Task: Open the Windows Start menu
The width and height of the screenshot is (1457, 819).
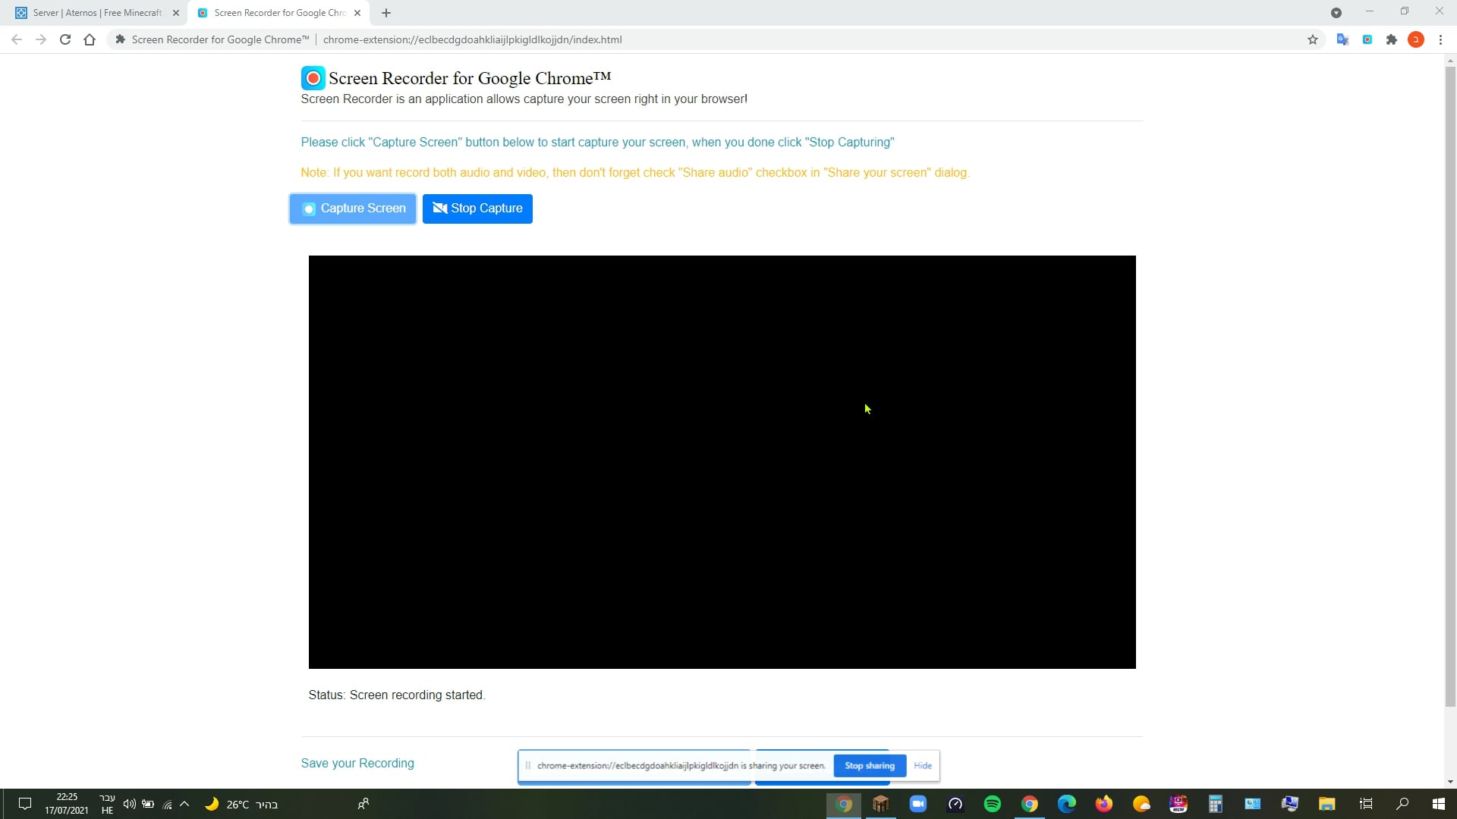Action: (x=1438, y=804)
